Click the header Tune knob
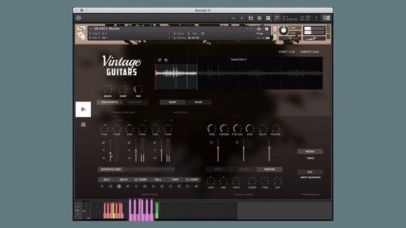 (284, 30)
